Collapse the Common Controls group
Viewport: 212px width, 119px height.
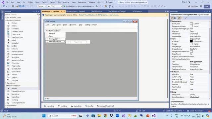6,20
